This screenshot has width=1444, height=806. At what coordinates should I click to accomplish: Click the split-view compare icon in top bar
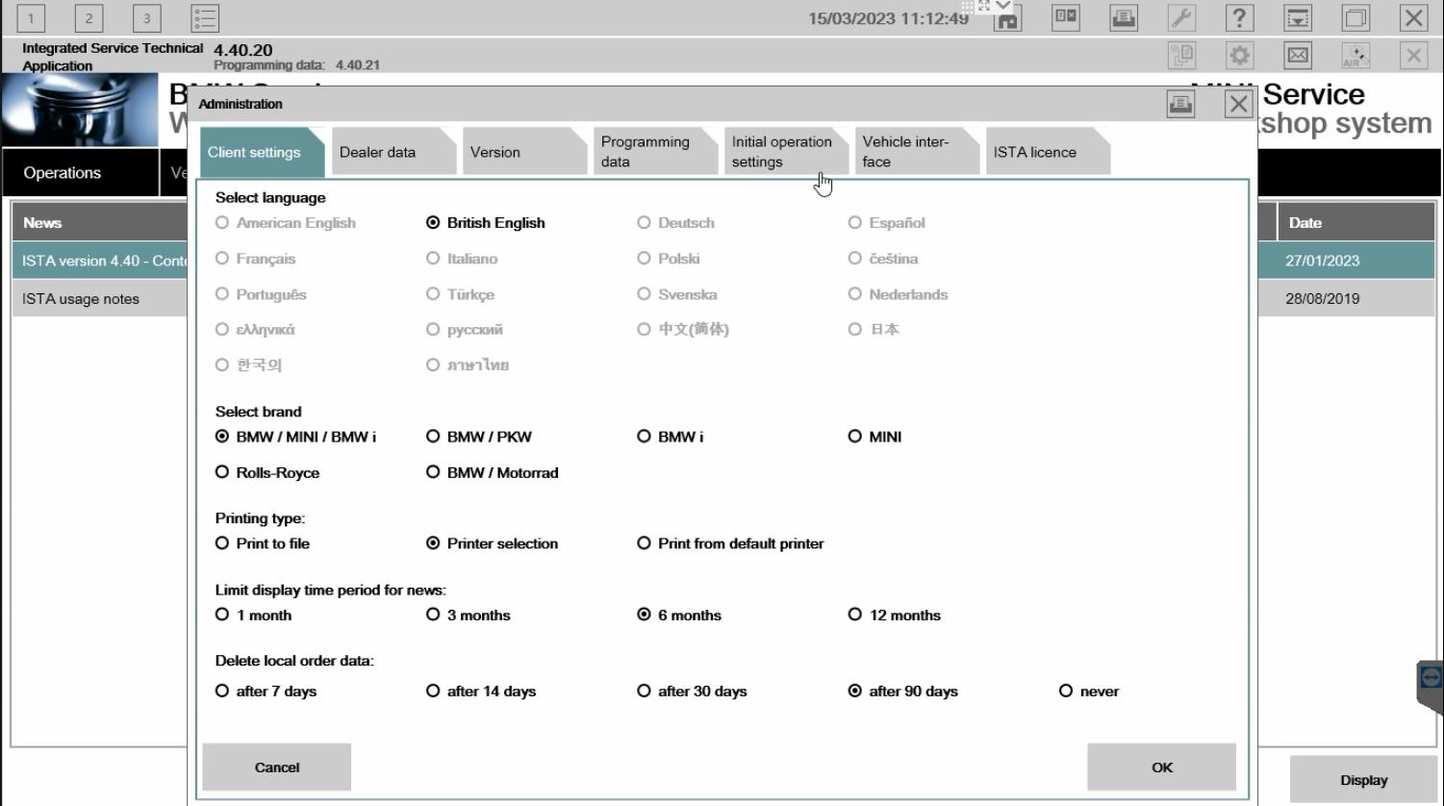tap(1066, 17)
